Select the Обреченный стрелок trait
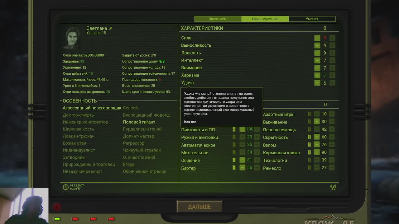This screenshot has width=399, height=224. [x=145, y=171]
